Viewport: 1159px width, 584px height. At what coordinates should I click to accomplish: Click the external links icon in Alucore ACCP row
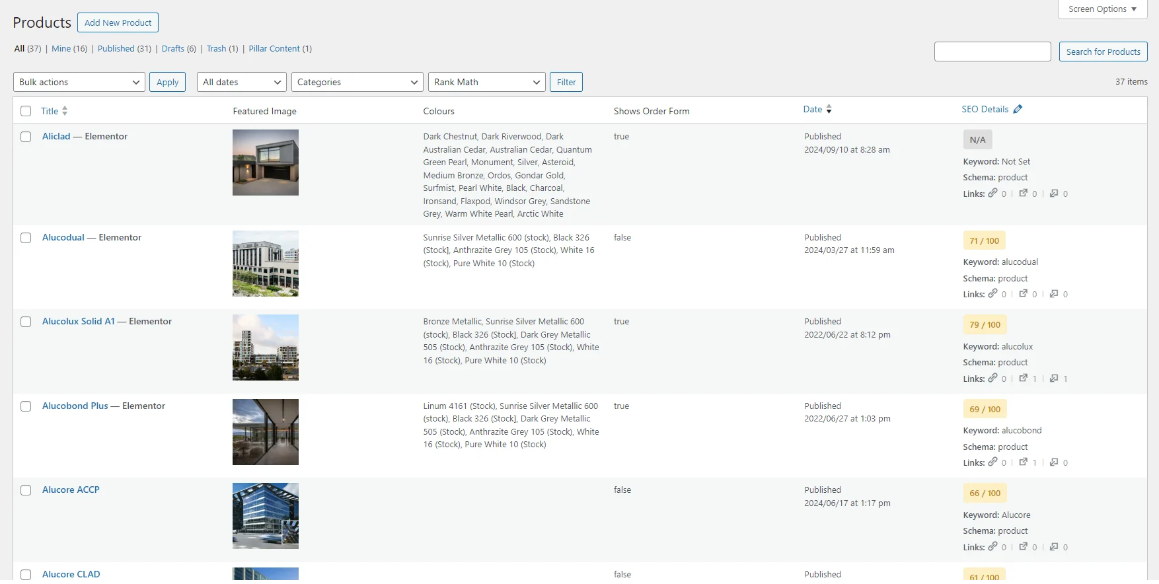coord(1023,546)
